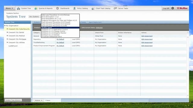
Task: Select Host Intrusion Prevention 8.0:General option
Action: tap(60, 24)
